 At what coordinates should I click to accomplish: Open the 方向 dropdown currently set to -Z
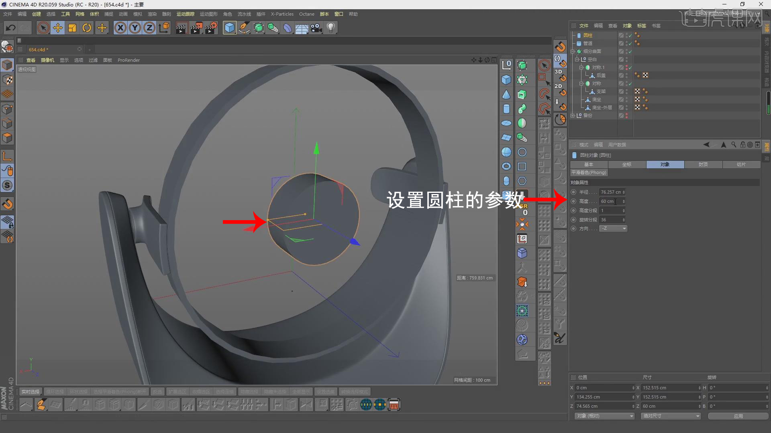(613, 228)
